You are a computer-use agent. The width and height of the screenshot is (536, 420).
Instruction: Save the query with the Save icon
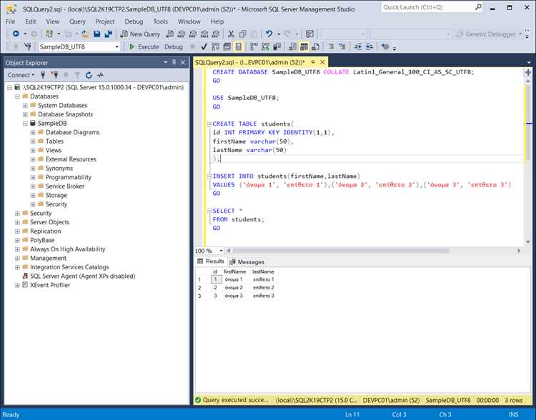(97, 34)
